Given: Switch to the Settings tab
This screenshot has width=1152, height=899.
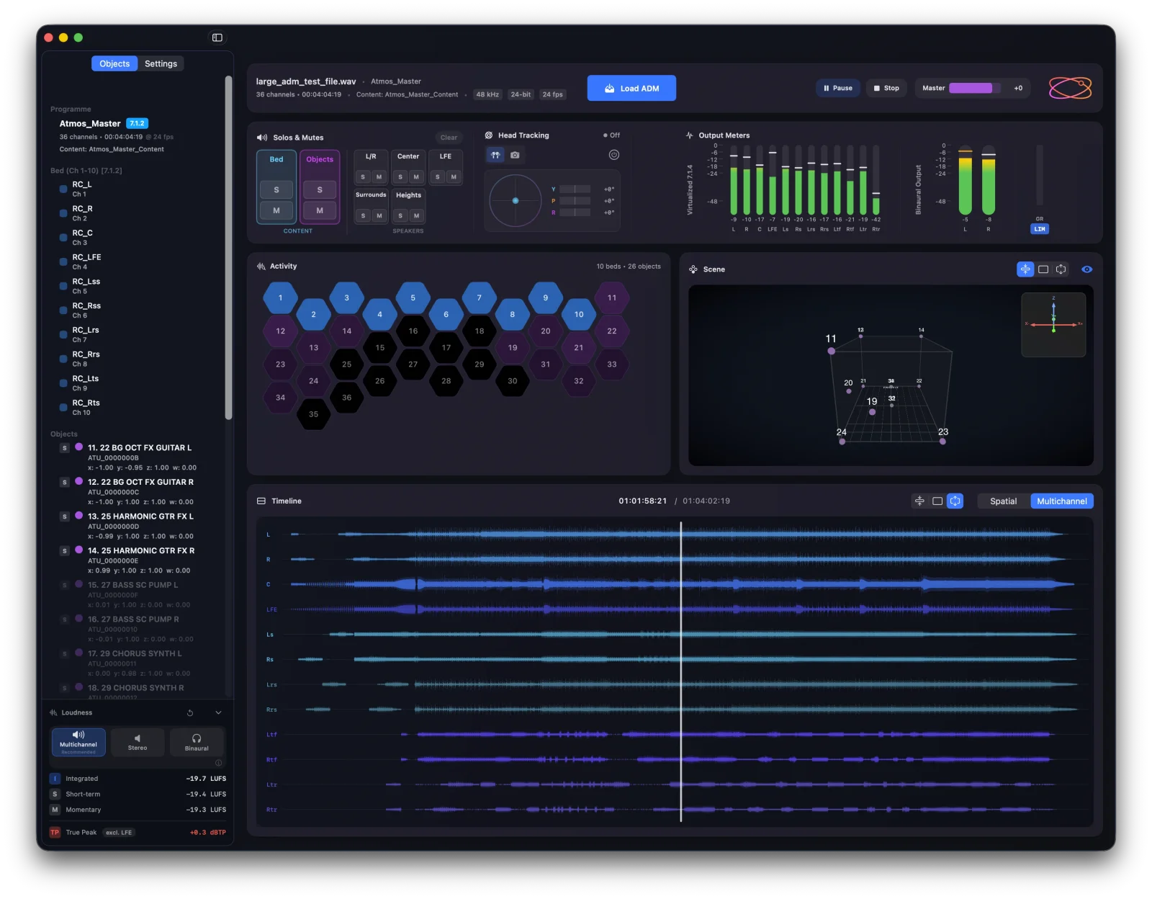Looking at the screenshot, I should (161, 63).
